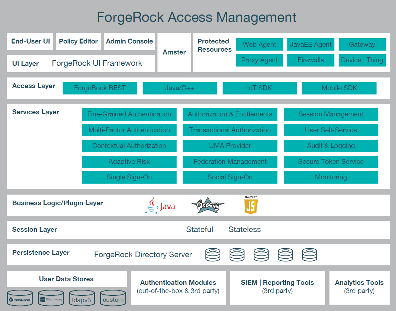Image resolution: width=396 pixels, height=311 pixels.
Task: Click the last Directory Server database icon
Action: (x=309, y=254)
